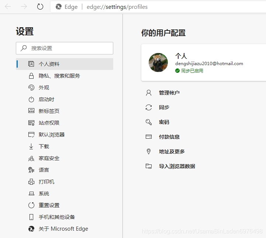This screenshot has height=238, width=266.
Task: Click the magnifier icon in search box
Action: click(x=24, y=48)
